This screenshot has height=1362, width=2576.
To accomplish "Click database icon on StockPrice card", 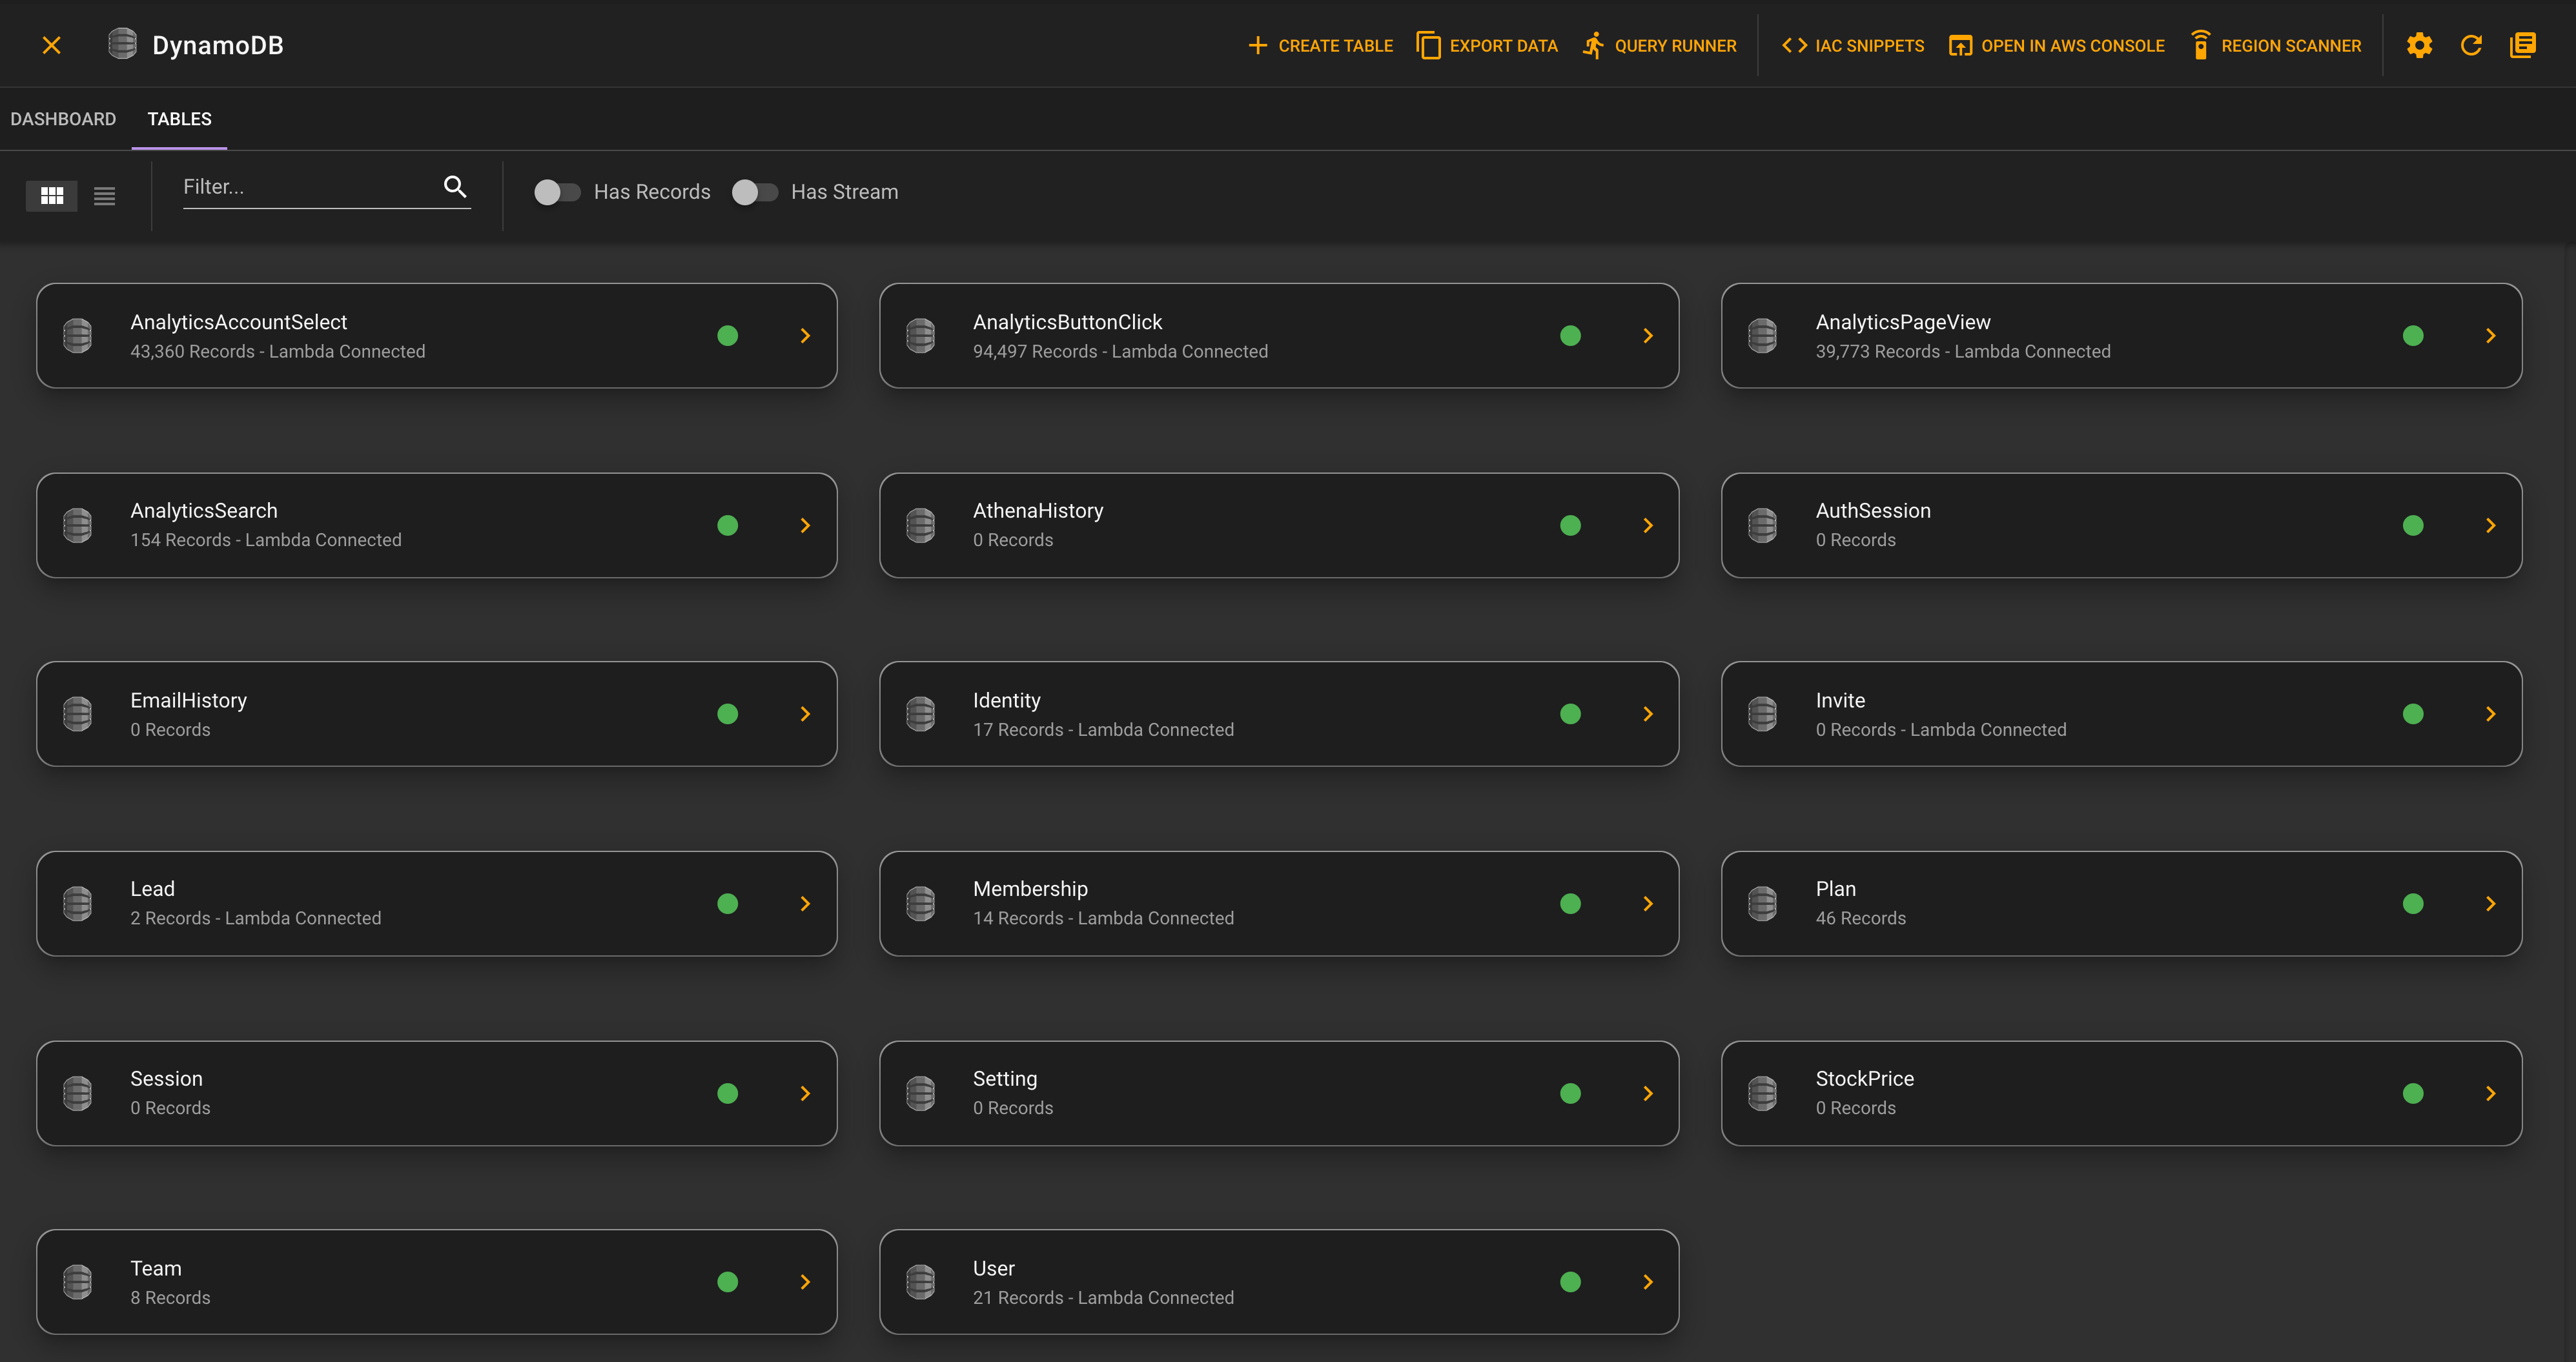I will [1762, 1093].
